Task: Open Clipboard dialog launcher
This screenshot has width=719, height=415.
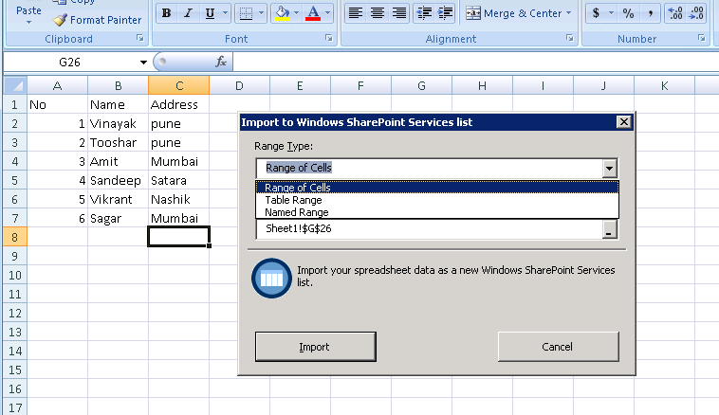Action: pyautogui.click(x=140, y=39)
